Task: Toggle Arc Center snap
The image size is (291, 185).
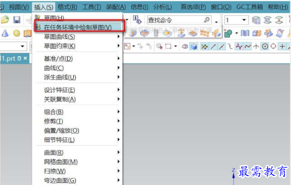Action: tap(265, 46)
